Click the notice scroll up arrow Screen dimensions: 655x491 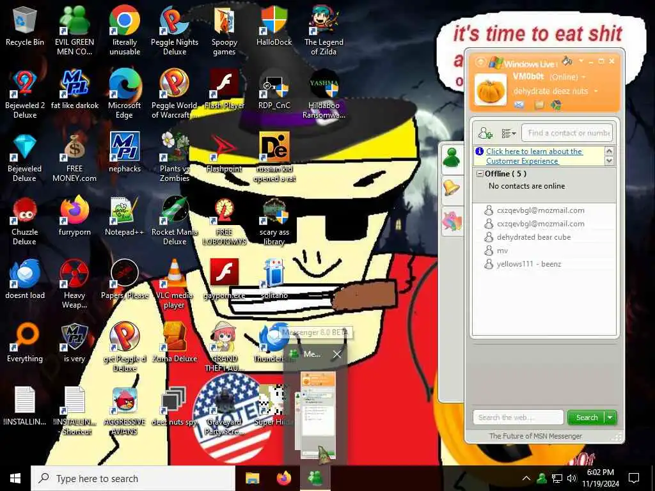click(609, 151)
